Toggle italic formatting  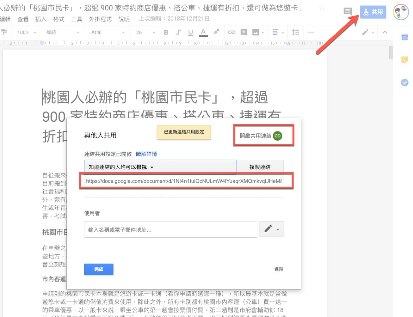[178, 32]
